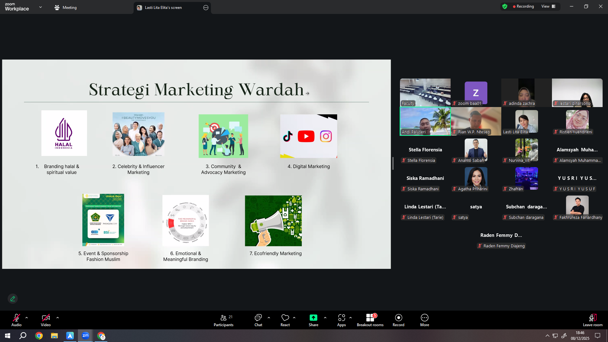Select the zoom baa01 participant tile
This screenshot has width=608, height=342.
pyautogui.click(x=476, y=93)
